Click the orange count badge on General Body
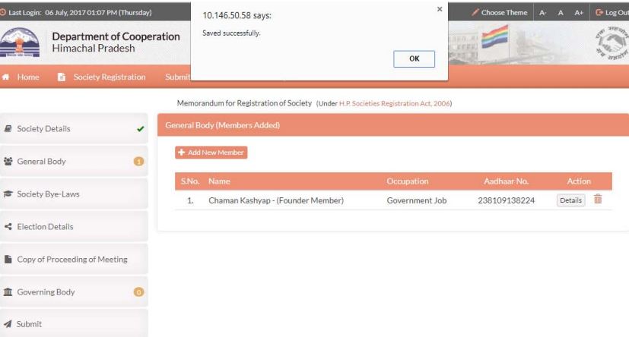 138,162
